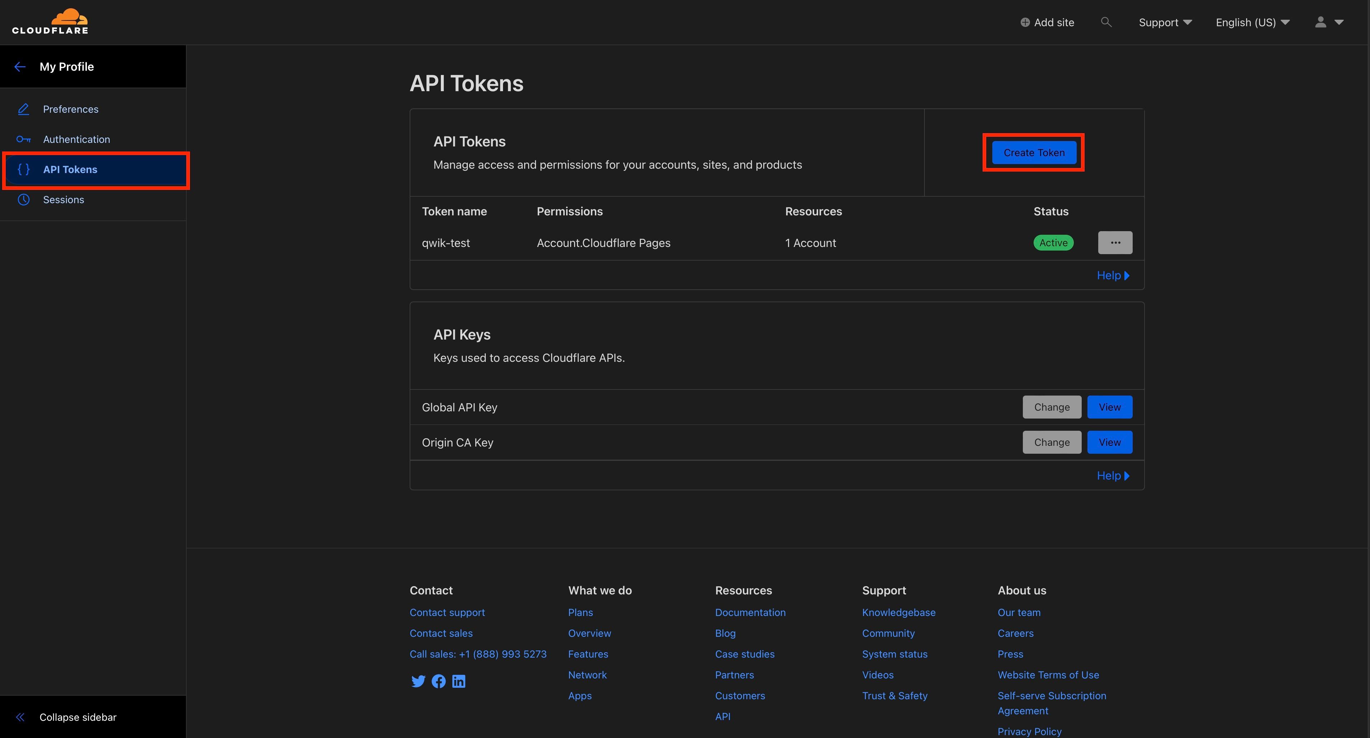The width and height of the screenshot is (1370, 738).
Task: Click the 1 Account resources cell
Action: click(810, 242)
